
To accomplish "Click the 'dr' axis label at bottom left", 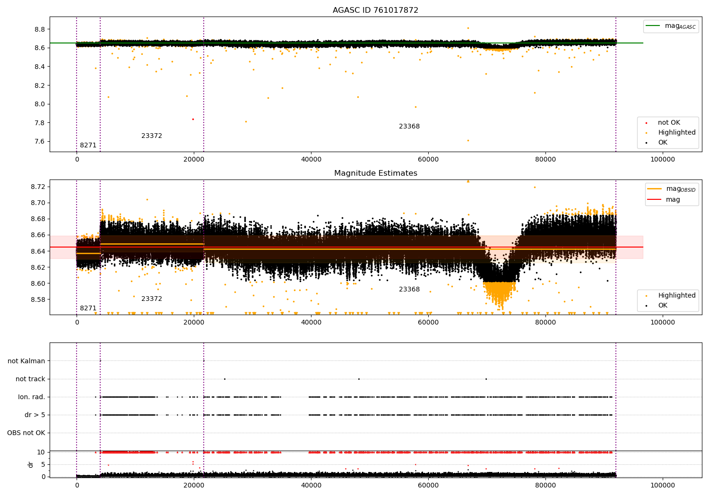I will [31, 464].
